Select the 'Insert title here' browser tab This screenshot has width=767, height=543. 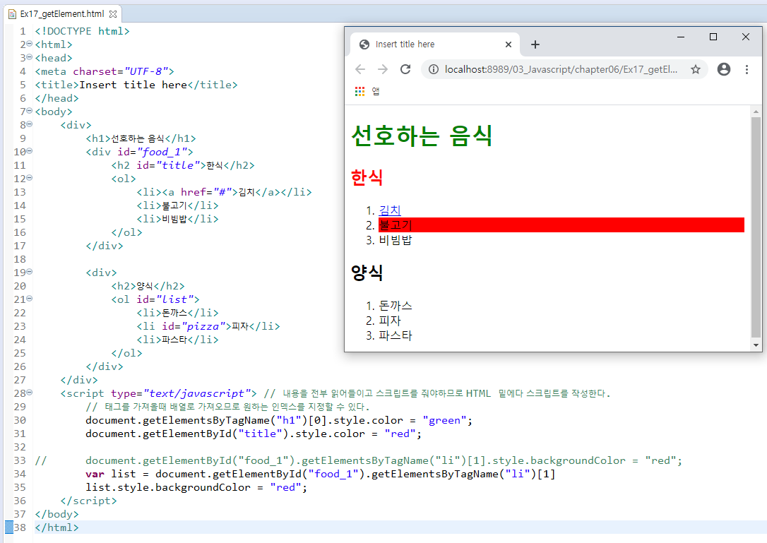click(x=434, y=44)
